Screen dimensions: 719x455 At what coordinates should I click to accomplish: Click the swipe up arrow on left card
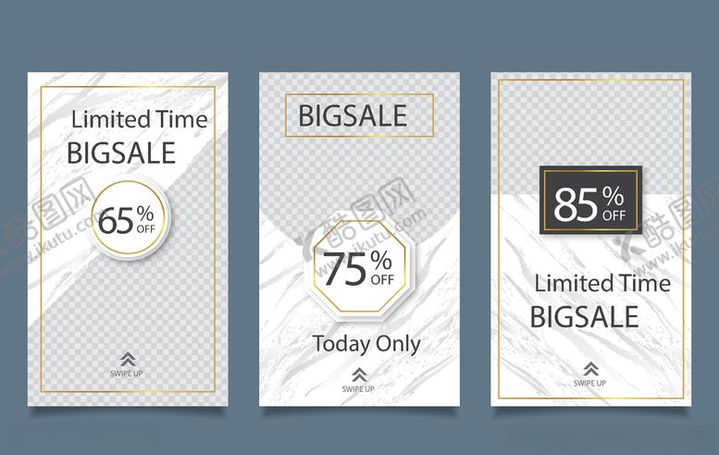coord(128,359)
